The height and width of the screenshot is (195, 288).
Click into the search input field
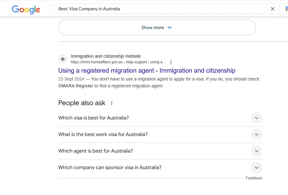tap(162, 9)
